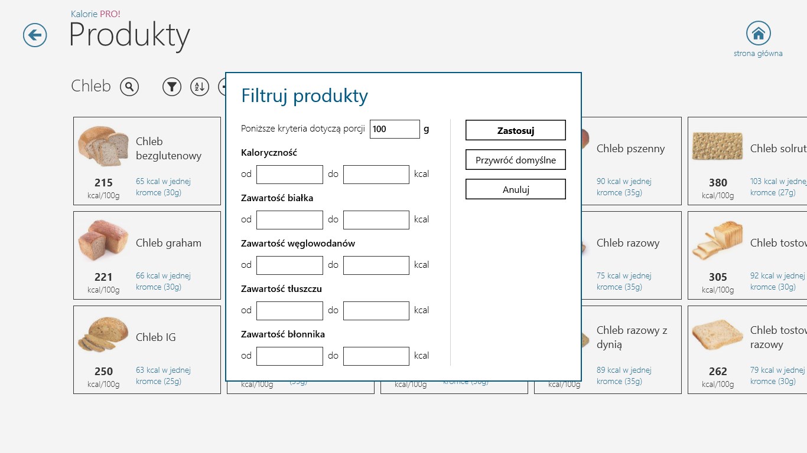
Task: Click the Zawartość białka 'od' field
Action: pyautogui.click(x=289, y=220)
